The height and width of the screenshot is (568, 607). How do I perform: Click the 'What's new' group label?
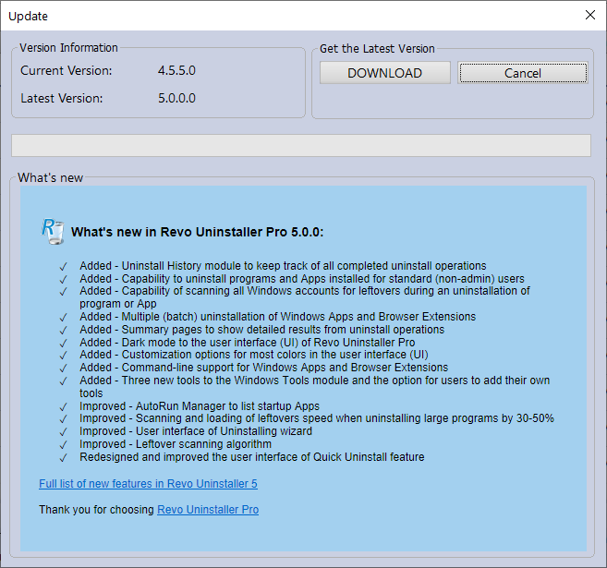(50, 177)
